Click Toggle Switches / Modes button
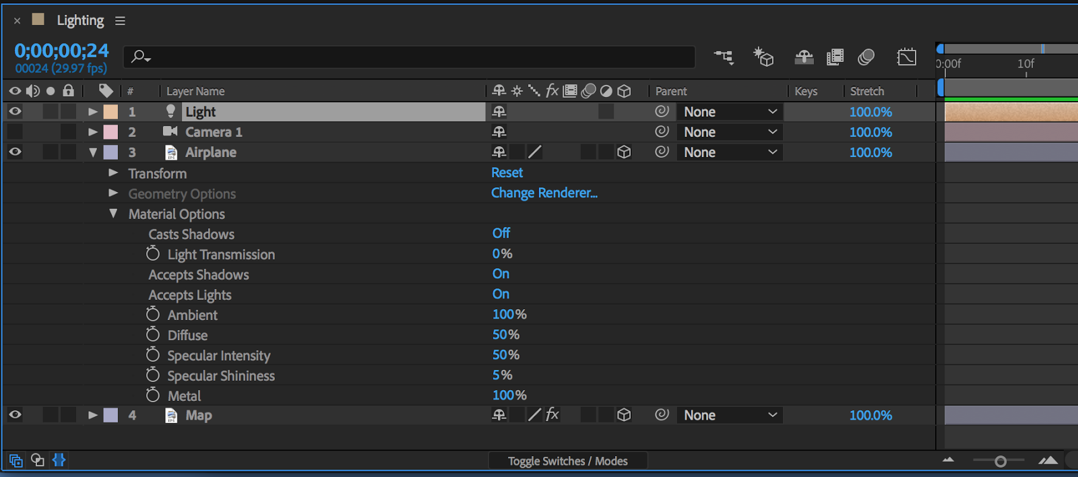 click(x=568, y=461)
